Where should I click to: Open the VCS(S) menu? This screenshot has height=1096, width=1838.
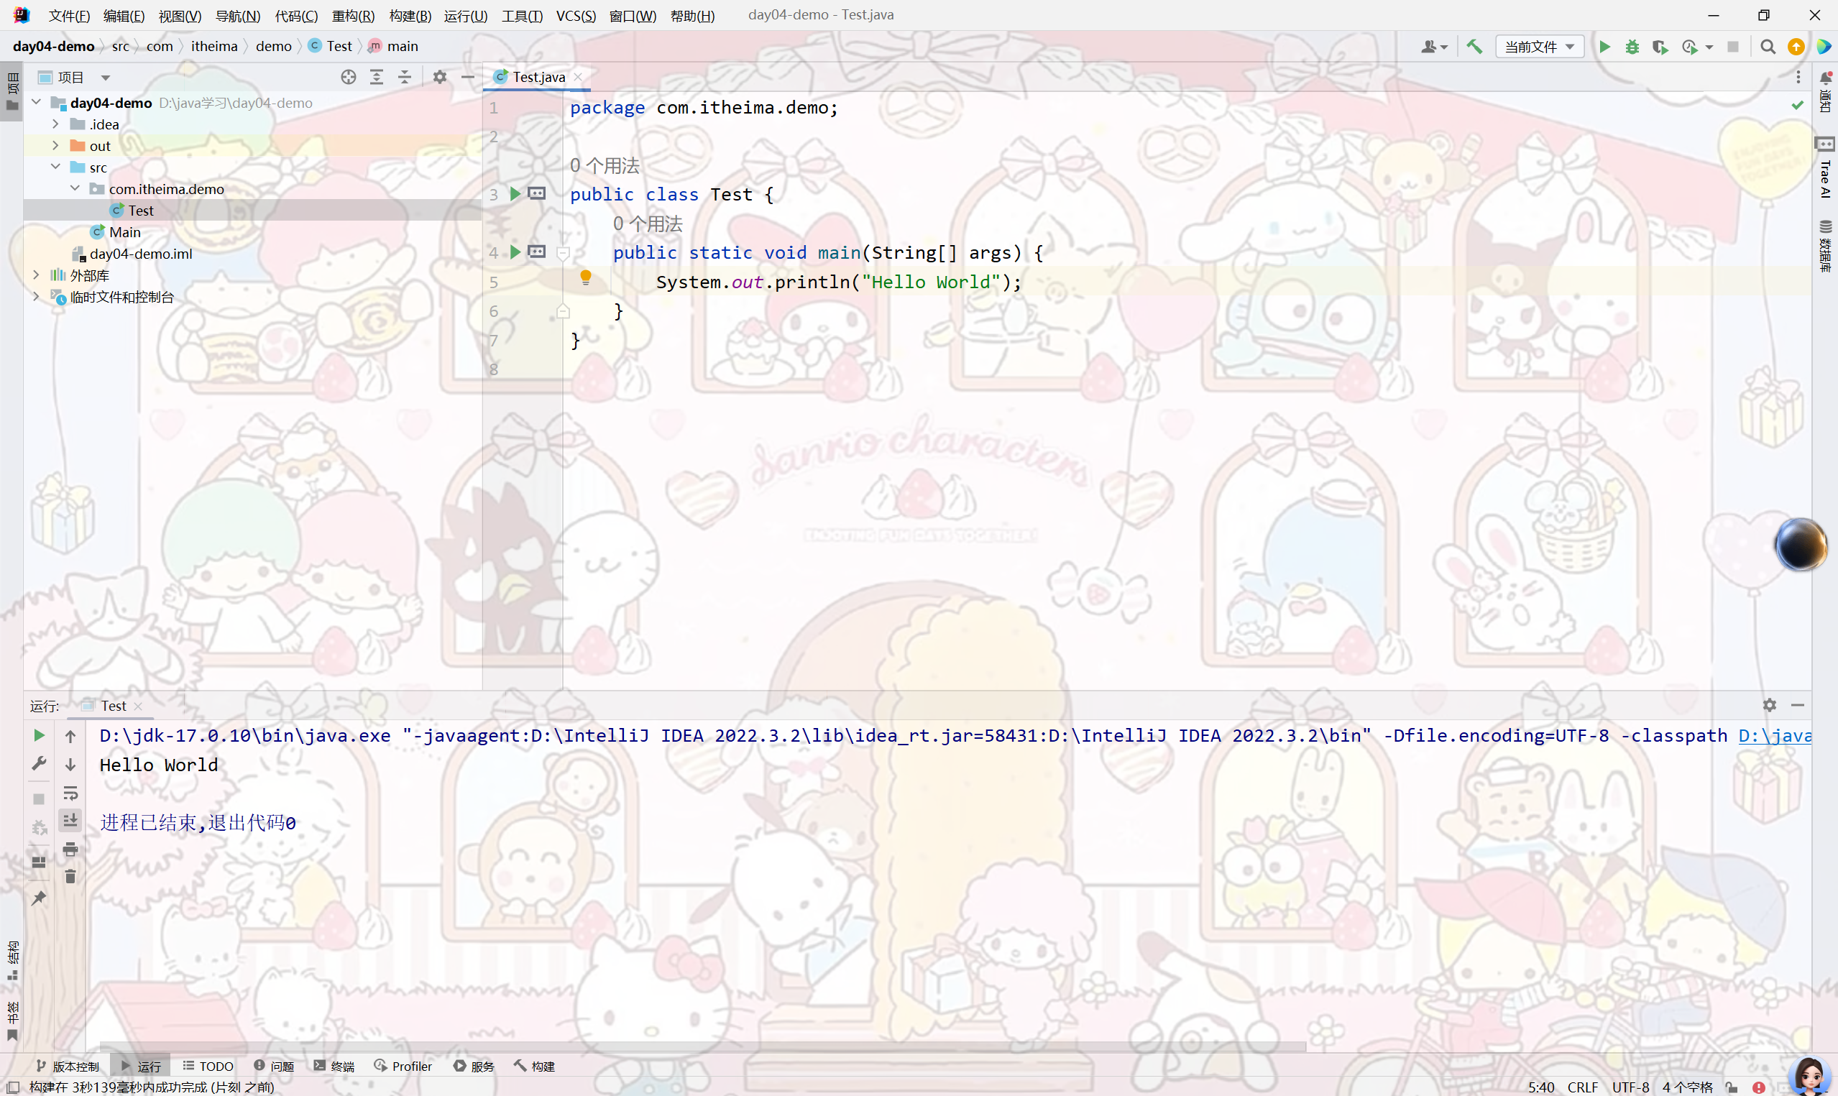pyautogui.click(x=576, y=16)
